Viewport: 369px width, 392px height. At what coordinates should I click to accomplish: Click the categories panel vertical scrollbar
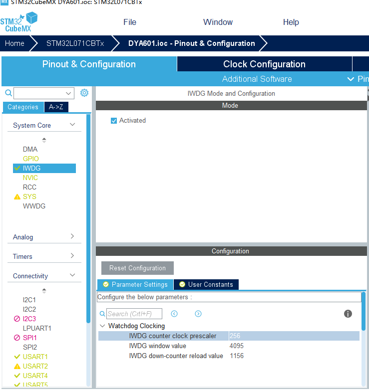click(x=88, y=219)
